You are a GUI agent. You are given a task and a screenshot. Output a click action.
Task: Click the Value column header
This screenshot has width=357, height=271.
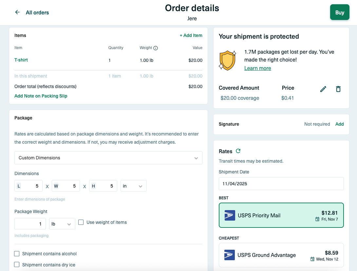pyautogui.click(x=197, y=47)
